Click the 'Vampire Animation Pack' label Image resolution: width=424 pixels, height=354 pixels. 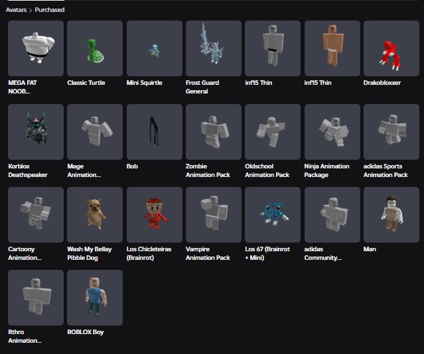[208, 253]
